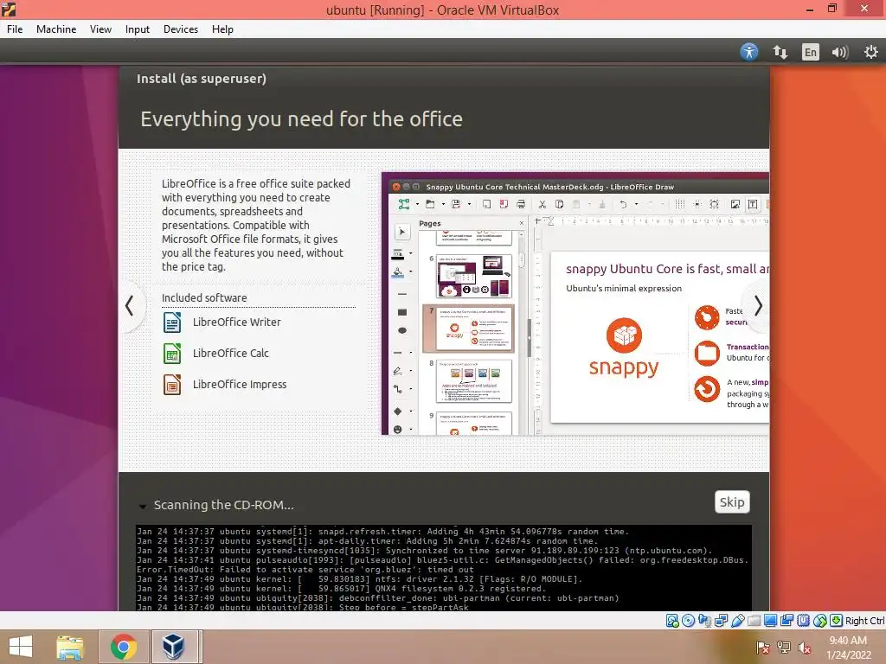Click the VirtualBox shared folders status icon

pyautogui.click(x=754, y=621)
